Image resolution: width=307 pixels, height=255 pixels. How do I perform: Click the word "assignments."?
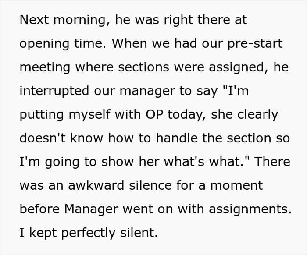coord(250,209)
